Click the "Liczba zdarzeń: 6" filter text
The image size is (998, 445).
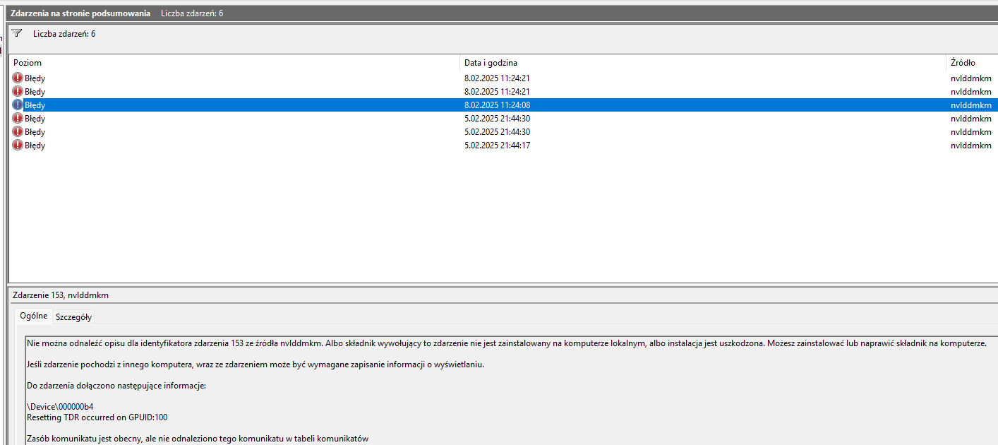click(64, 34)
